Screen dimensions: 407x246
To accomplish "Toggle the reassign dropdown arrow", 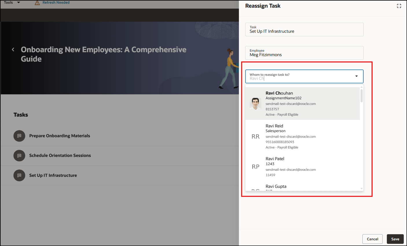I will click(x=357, y=76).
